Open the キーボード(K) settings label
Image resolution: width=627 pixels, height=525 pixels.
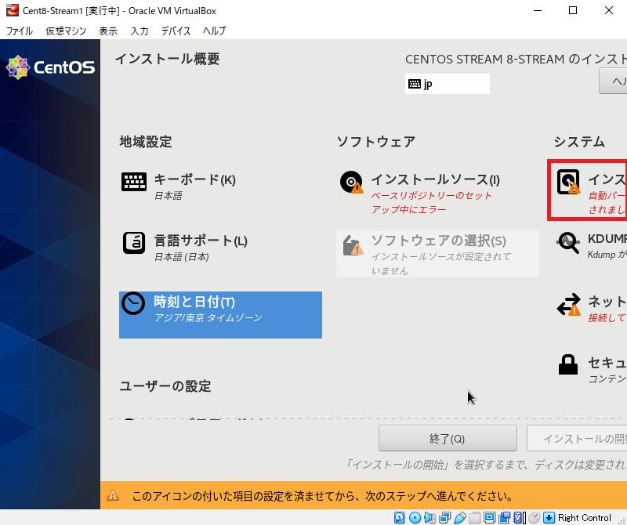pyautogui.click(x=194, y=179)
